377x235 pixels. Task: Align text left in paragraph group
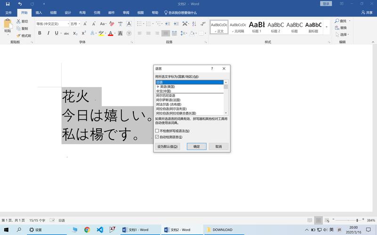pyautogui.click(x=139, y=33)
